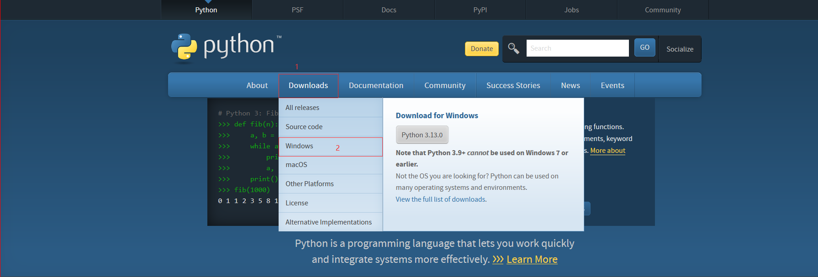
Task: Open the Socialize menu
Action: (x=680, y=49)
